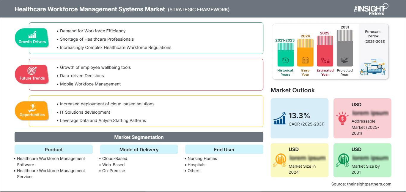Click the Forecast Period 2025-2031 panel
The image size is (406, 192).
pyautogui.click(x=373, y=51)
